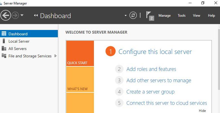Click the All Servers icon in sidebar
Image resolution: width=220 pixels, height=113 pixels.
click(x=4, y=49)
